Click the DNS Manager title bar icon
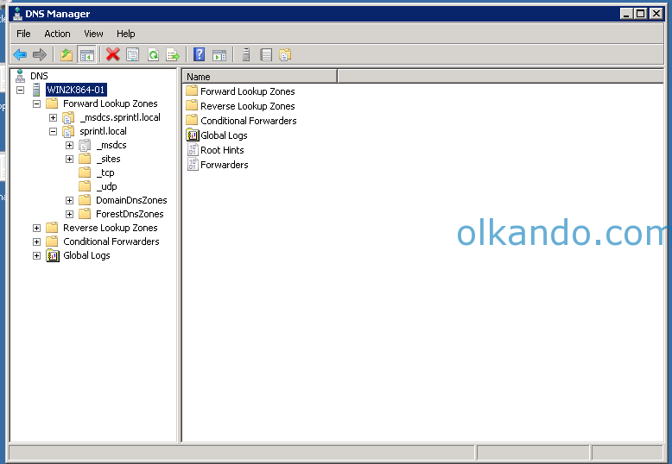This screenshot has width=672, height=464. (17, 14)
